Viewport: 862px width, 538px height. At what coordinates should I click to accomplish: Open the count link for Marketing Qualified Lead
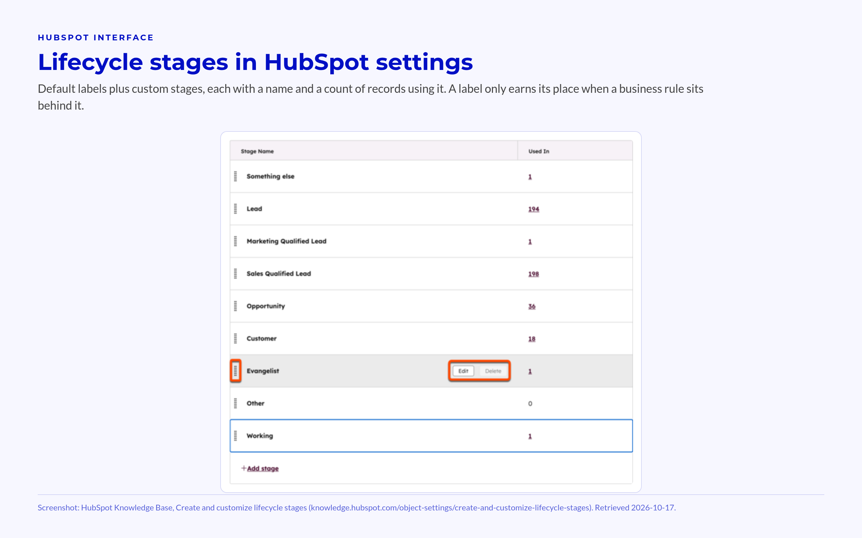(x=530, y=242)
